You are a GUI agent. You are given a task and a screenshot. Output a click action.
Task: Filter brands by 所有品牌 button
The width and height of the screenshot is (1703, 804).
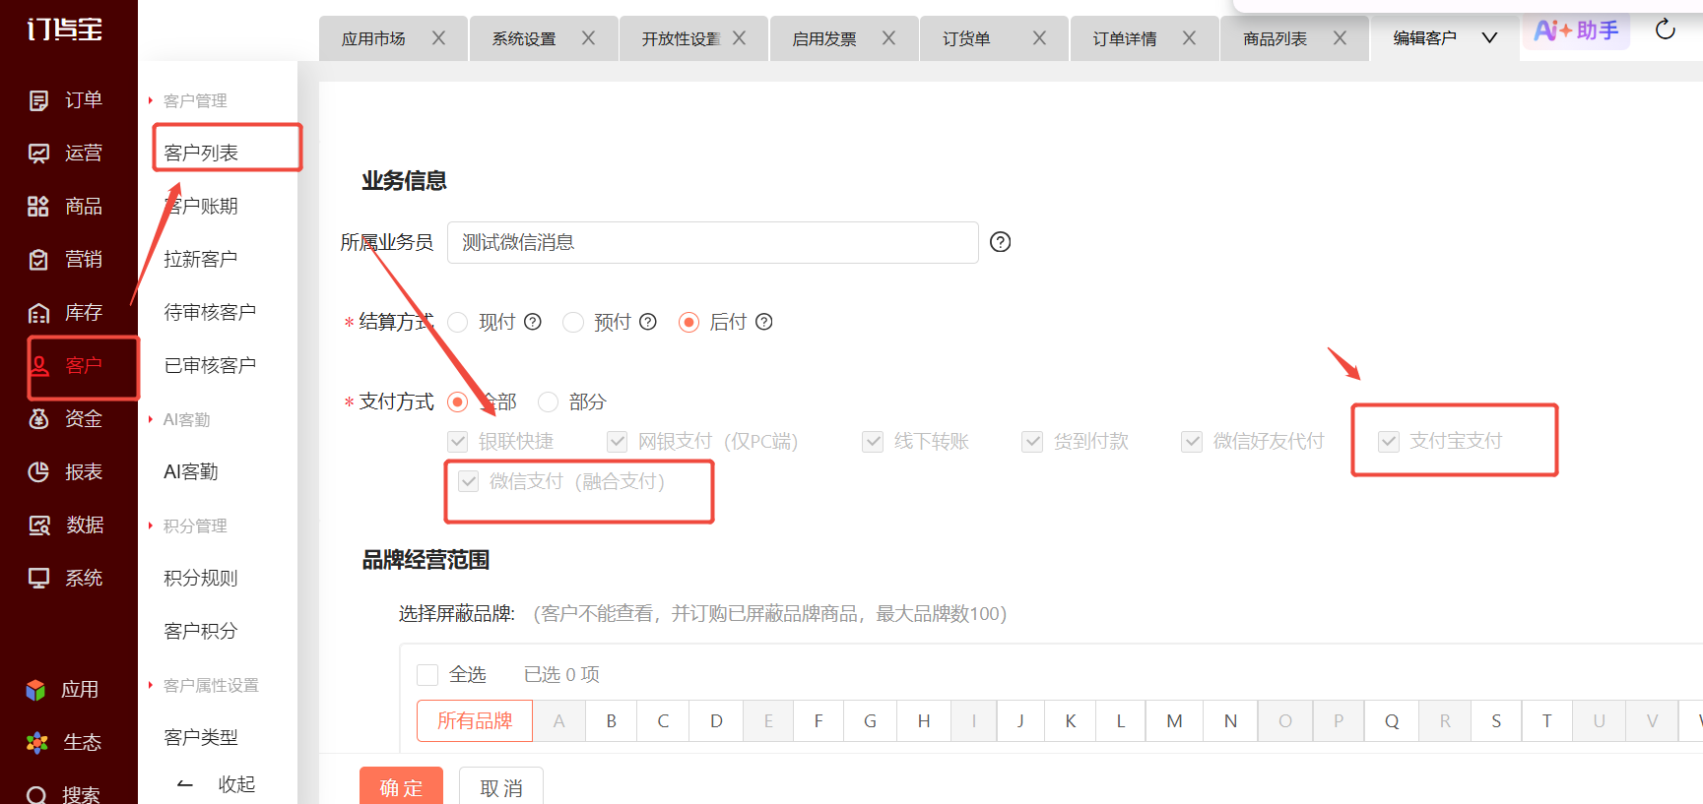click(475, 720)
